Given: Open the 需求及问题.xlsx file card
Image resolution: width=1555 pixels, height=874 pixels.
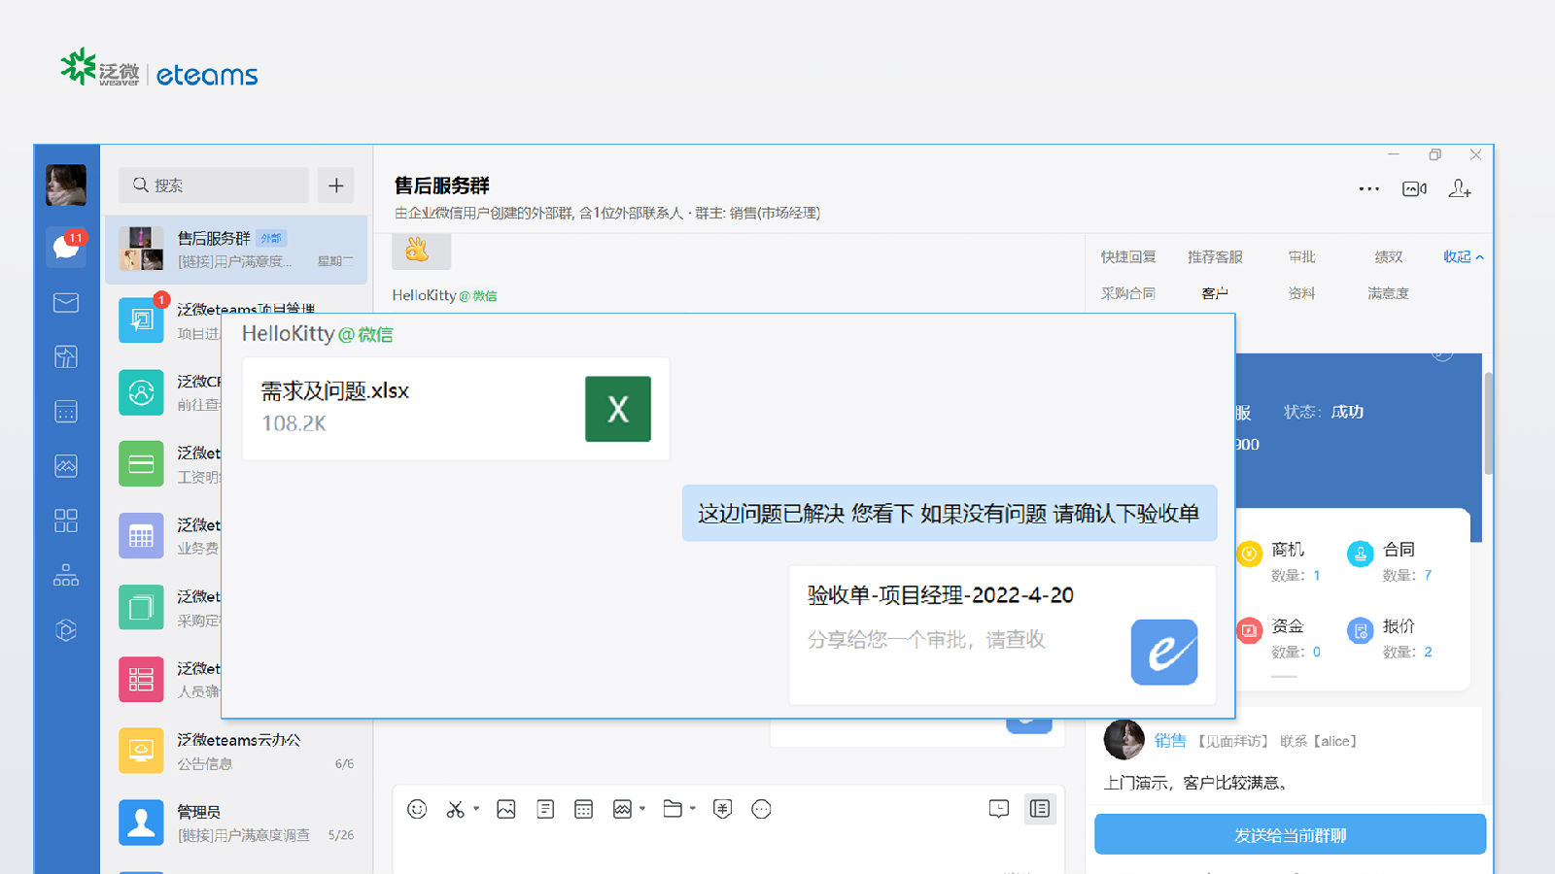Looking at the screenshot, I should (456, 409).
